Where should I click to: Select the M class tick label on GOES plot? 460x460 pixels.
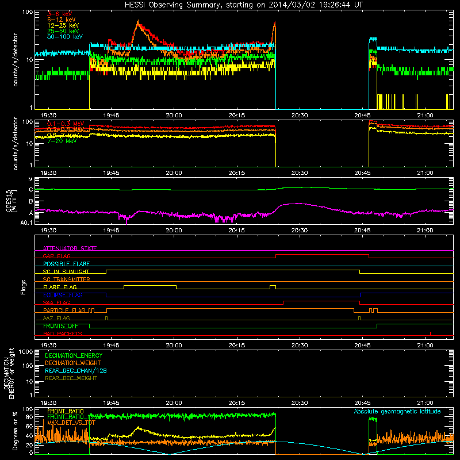click(x=30, y=179)
